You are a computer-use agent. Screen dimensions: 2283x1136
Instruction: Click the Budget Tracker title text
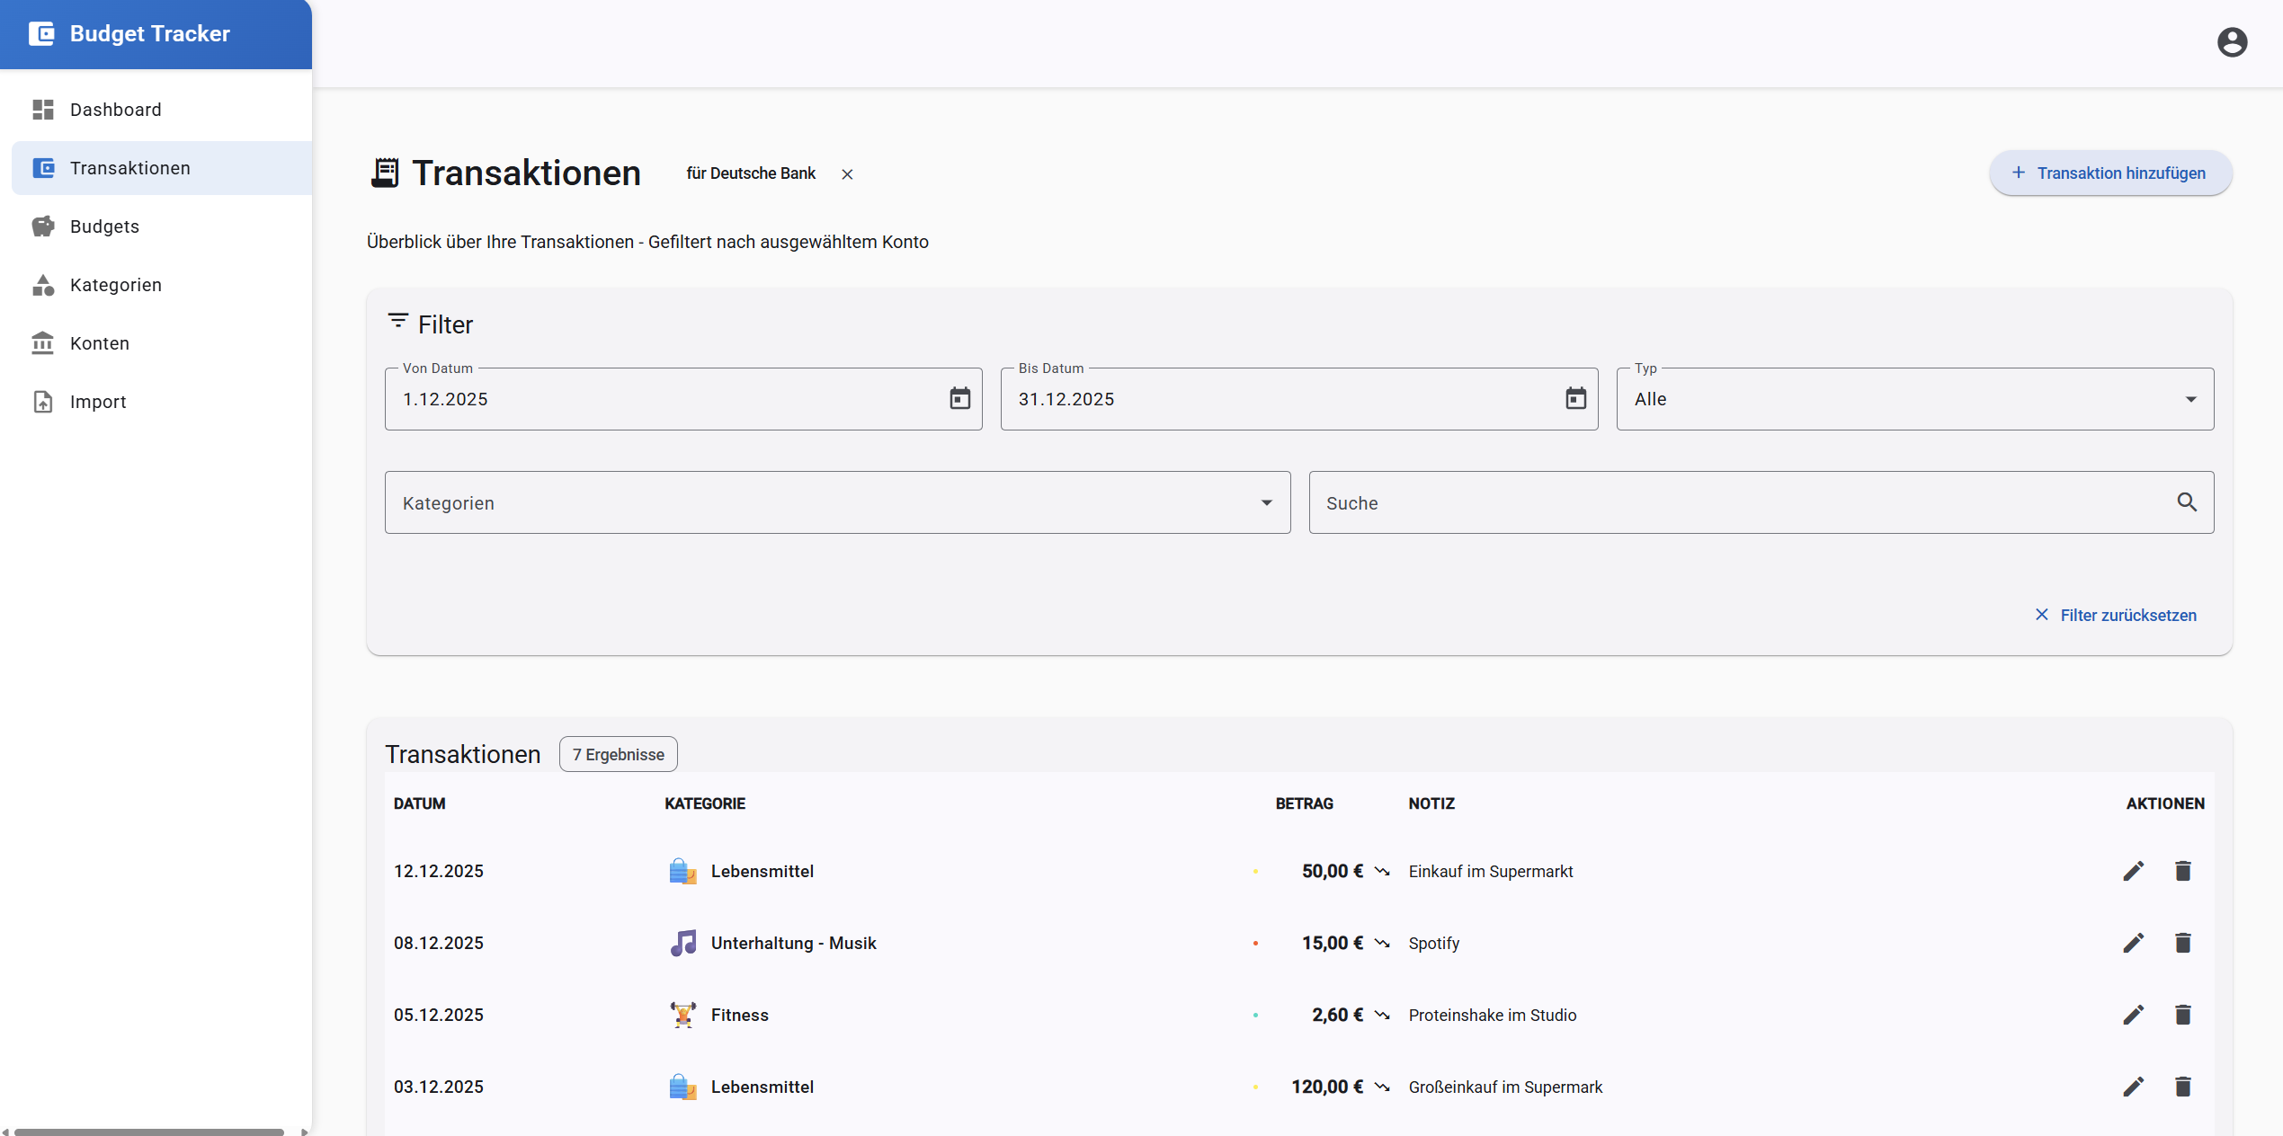[149, 33]
